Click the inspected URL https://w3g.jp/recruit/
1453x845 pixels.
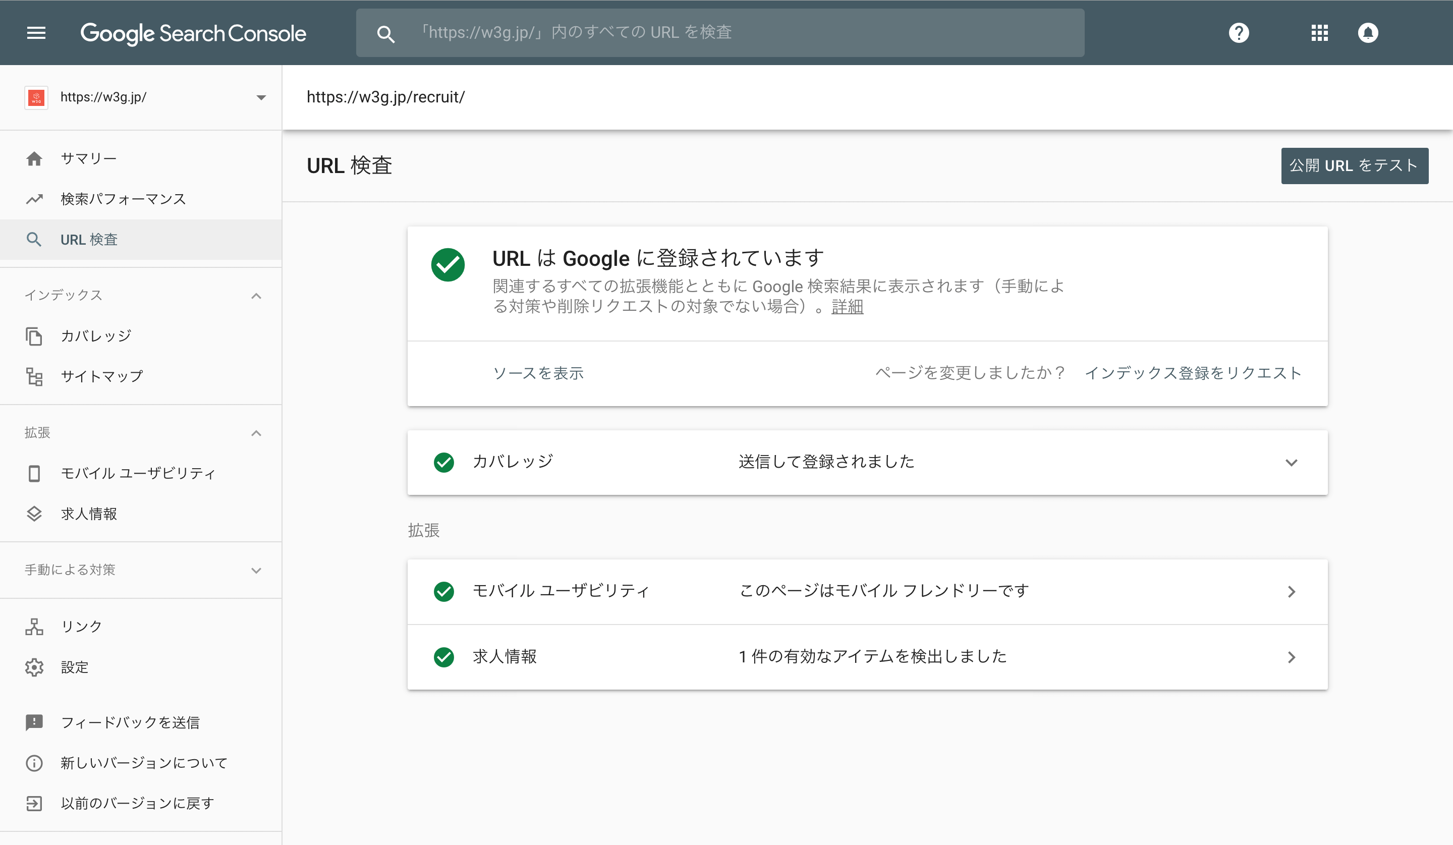pos(386,97)
